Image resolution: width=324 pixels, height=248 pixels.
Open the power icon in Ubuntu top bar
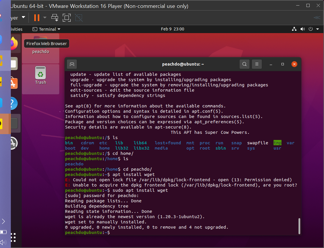pyautogui.click(x=311, y=29)
